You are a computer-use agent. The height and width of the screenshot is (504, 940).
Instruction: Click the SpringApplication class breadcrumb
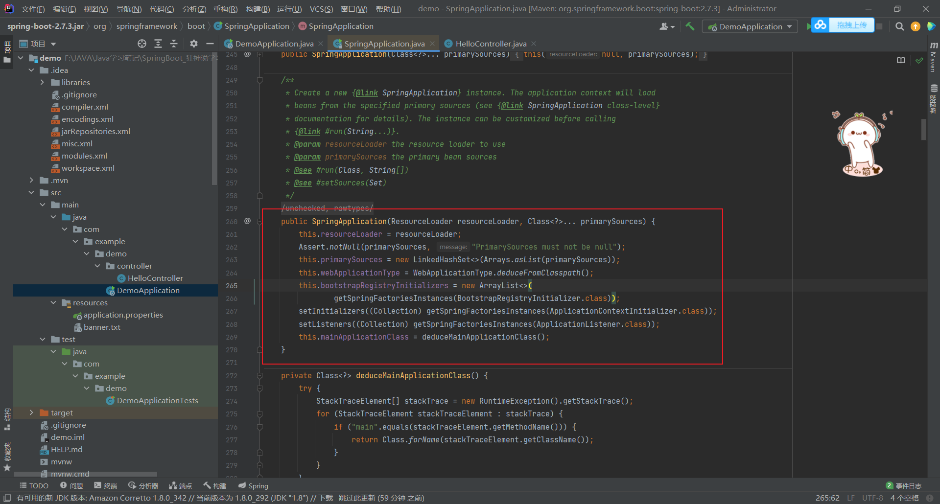(x=252, y=26)
